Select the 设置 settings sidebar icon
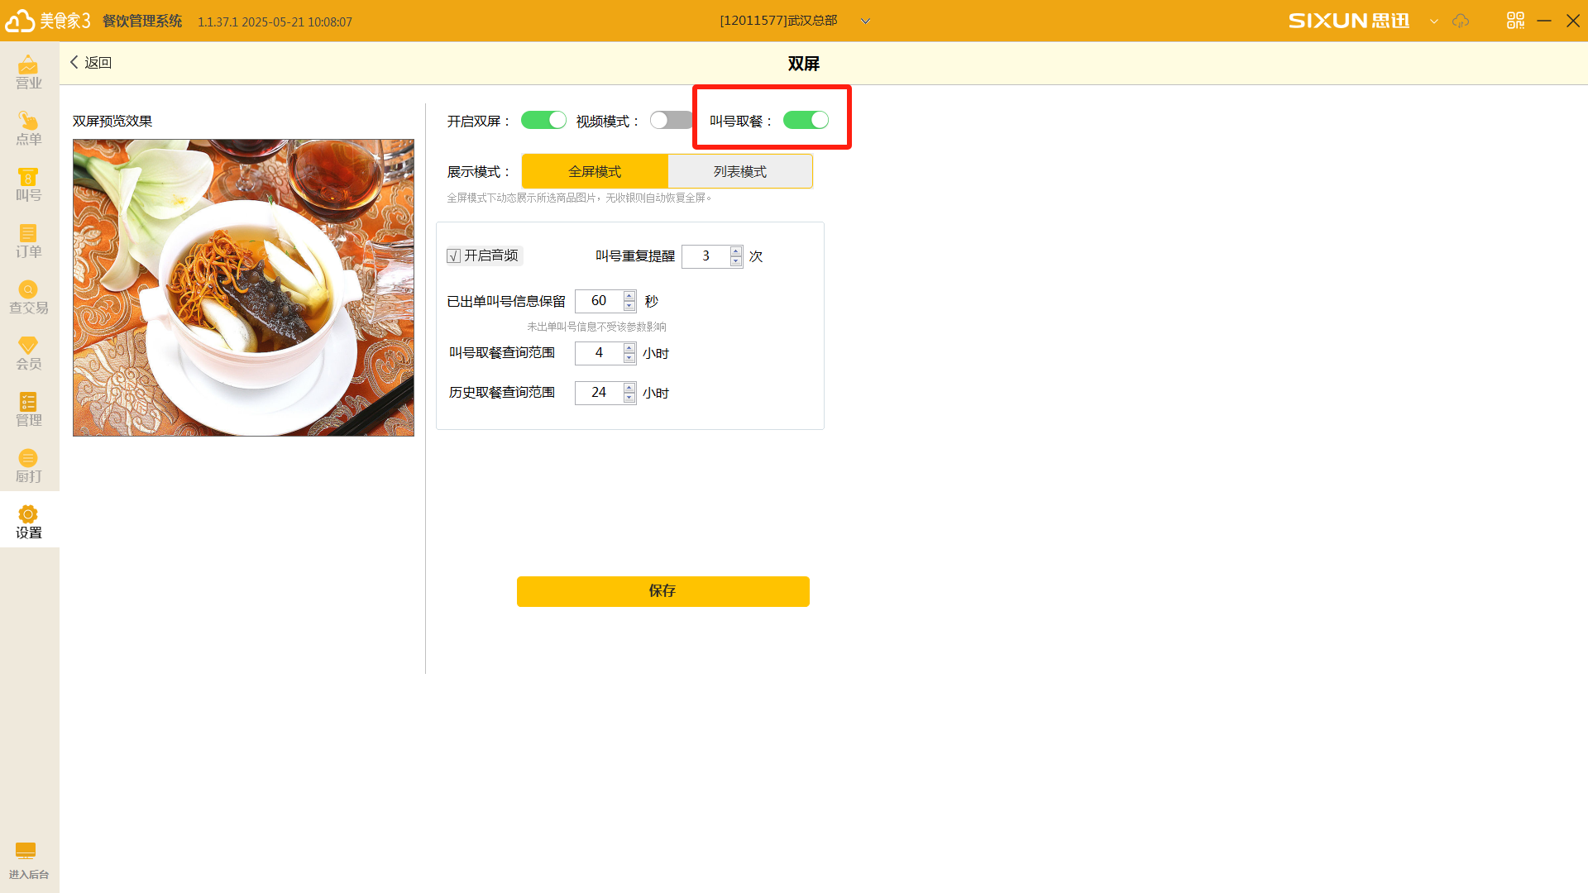1588x893 pixels. (x=29, y=523)
